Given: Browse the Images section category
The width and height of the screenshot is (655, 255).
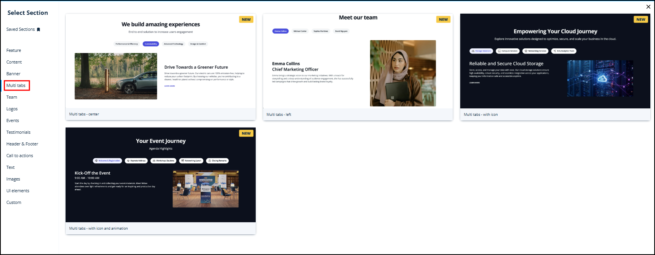Looking at the screenshot, I should pyautogui.click(x=13, y=179).
